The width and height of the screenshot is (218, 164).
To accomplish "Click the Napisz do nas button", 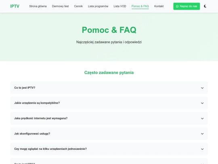I will pos(187,6).
